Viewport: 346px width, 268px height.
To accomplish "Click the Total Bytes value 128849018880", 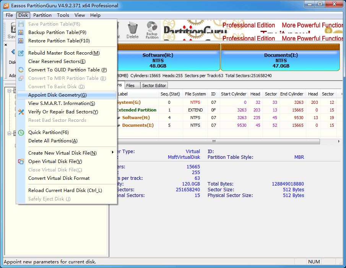I will (288, 184).
